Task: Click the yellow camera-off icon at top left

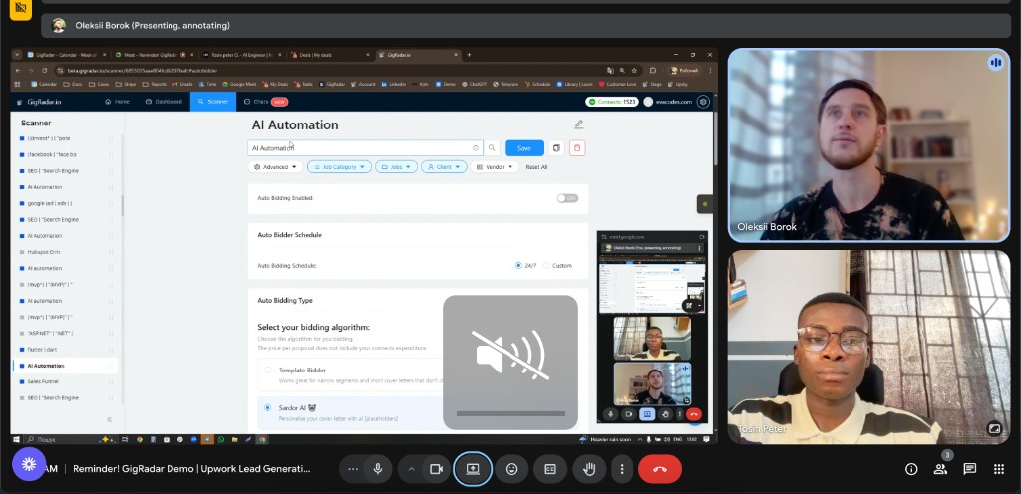Action: [21, 8]
